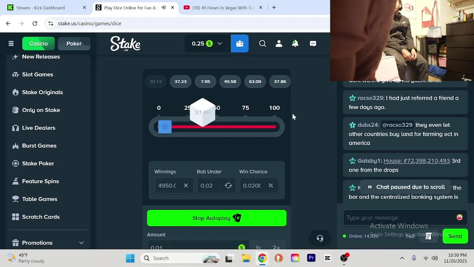Open Stake Poker in sidebar
Screen dimensions: 474x267
pyautogui.click(x=38, y=164)
